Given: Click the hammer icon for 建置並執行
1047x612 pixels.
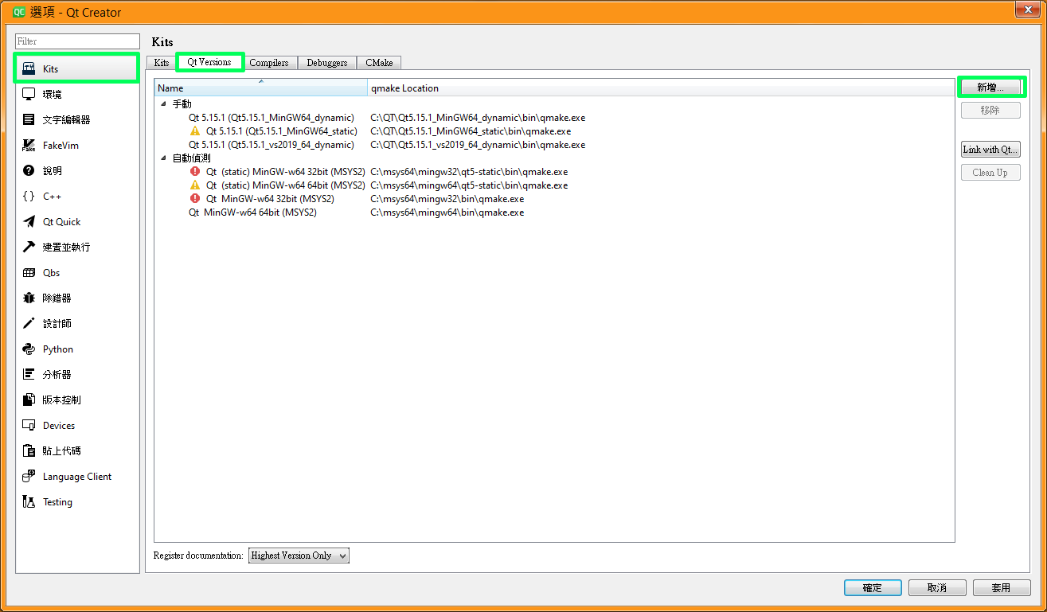Looking at the screenshot, I should tap(29, 248).
